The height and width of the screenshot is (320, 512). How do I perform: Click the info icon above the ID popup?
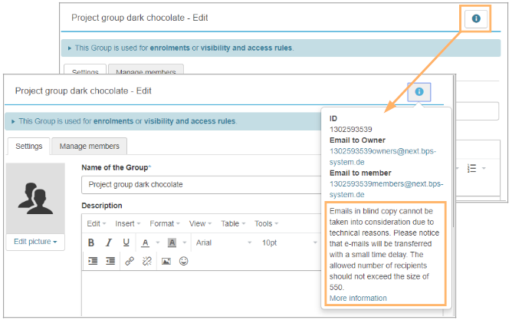(x=419, y=92)
